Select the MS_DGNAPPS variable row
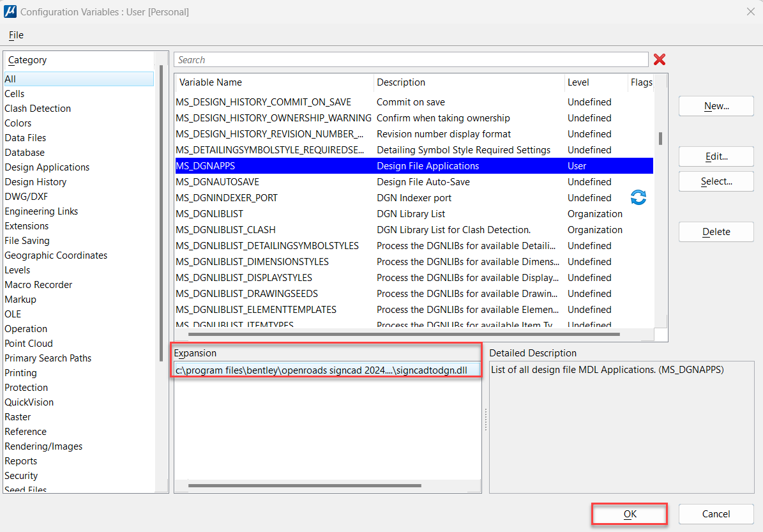 coord(414,166)
